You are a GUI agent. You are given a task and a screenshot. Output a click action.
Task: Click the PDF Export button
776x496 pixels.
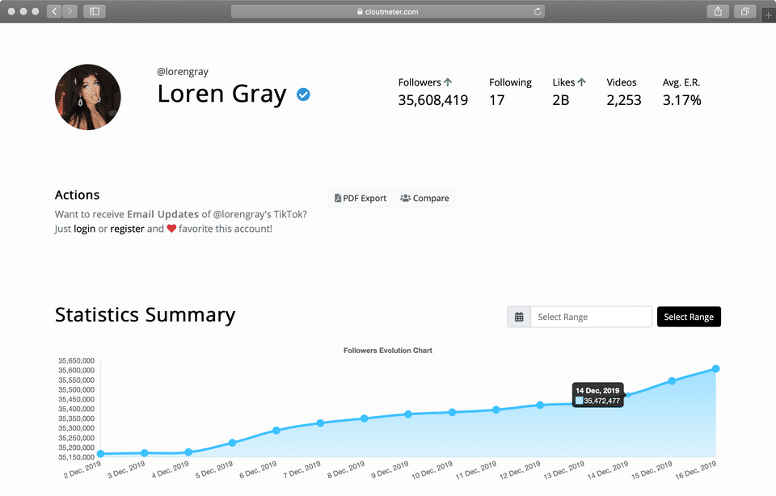[361, 198]
